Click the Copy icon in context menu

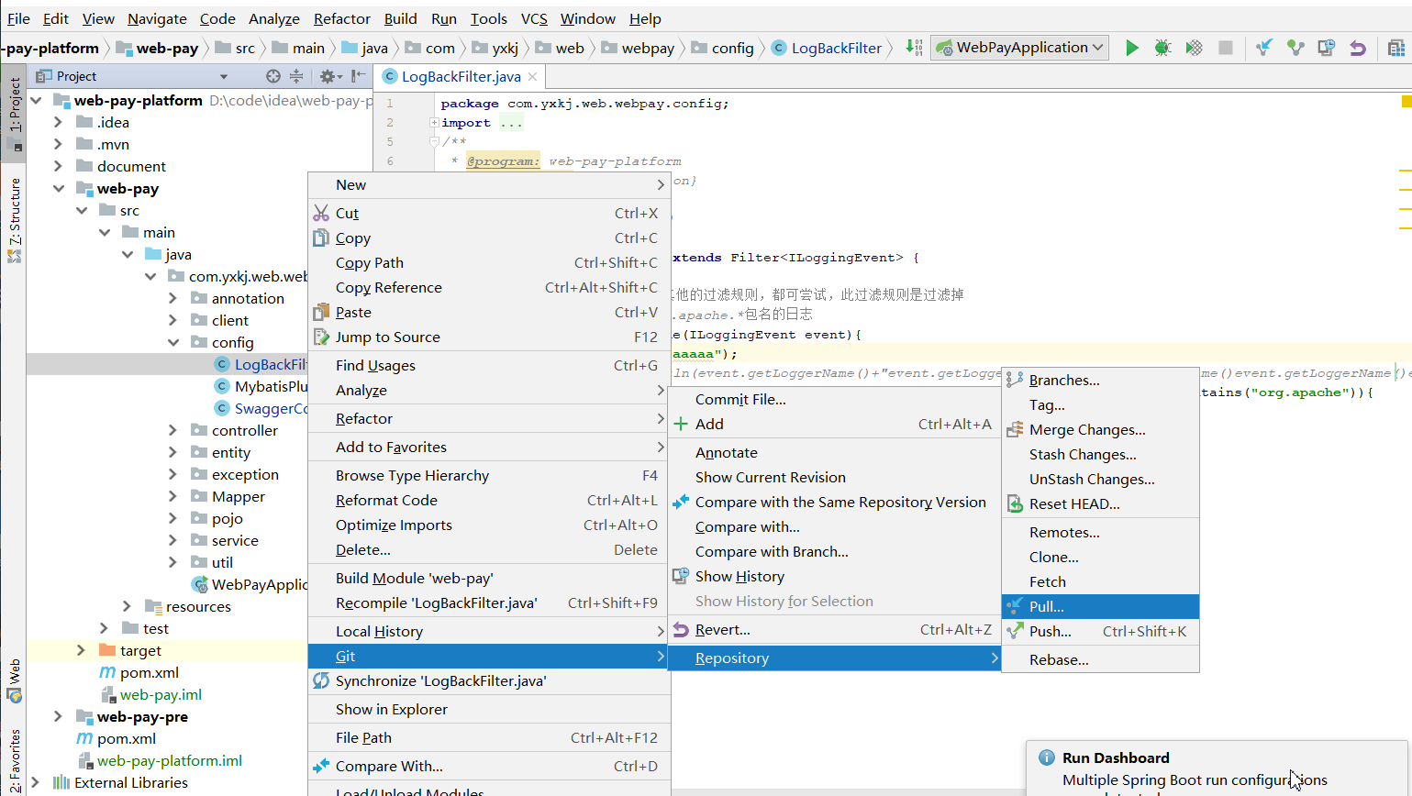coord(321,238)
